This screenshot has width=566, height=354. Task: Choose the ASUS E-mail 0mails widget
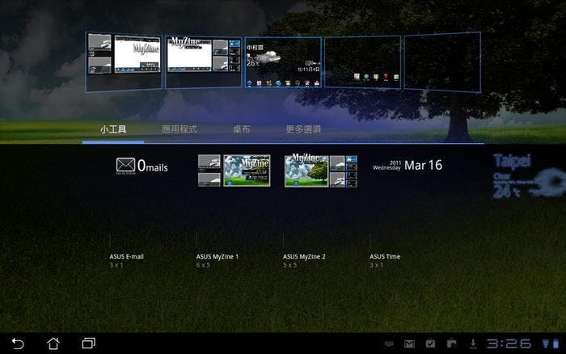[141, 166]
